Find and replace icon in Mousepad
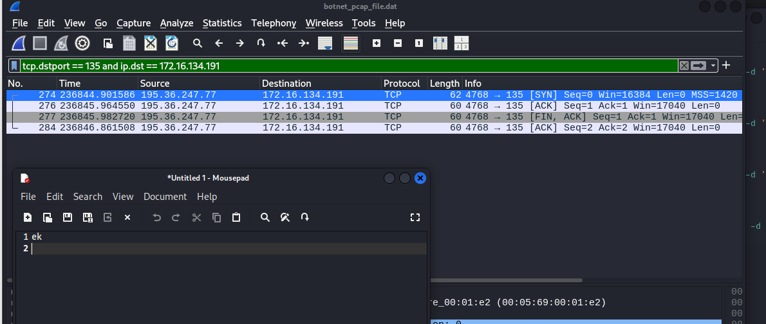This screenshot has height=324, width=766. tap(285, 217)
